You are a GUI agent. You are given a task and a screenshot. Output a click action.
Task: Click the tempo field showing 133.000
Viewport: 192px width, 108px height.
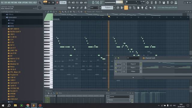(63, 3)
